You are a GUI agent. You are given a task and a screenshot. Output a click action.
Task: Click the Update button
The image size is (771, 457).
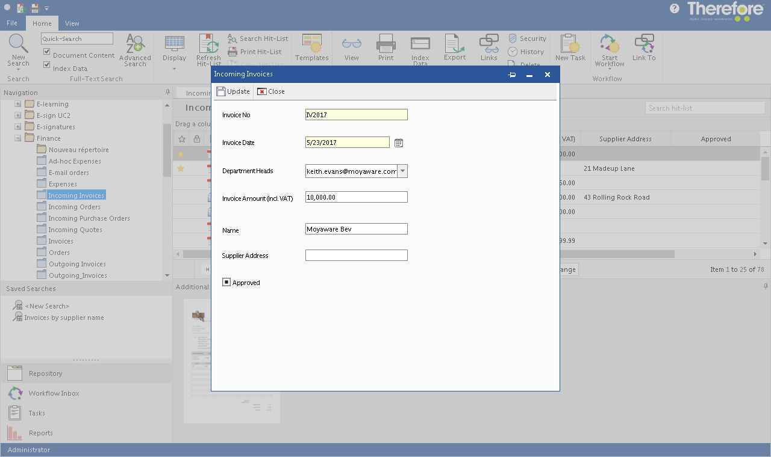(x=233, y=91)
